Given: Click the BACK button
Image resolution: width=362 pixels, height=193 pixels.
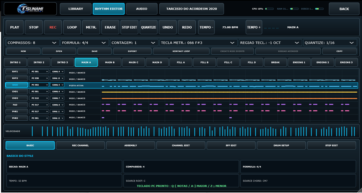Looking at the screenshot, I should coord(344,9).
